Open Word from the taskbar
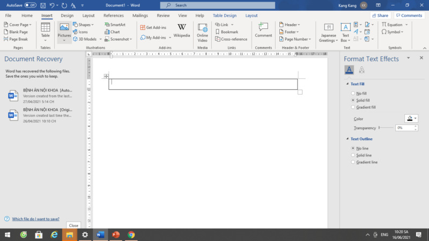Image resolution: width=429 pixels, height=241 pixels. point(100,235)
